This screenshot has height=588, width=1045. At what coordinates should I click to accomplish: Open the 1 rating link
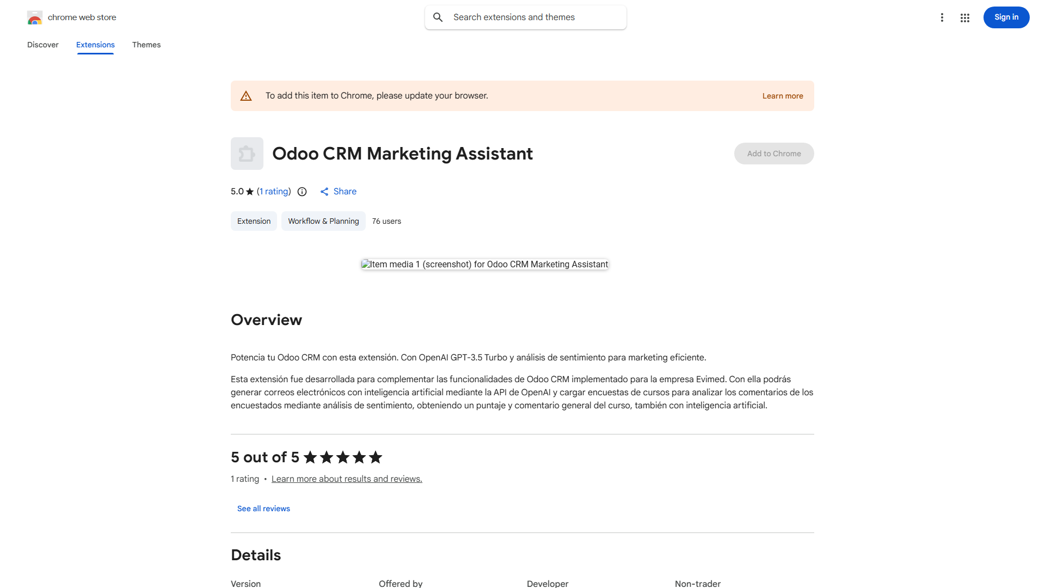click(273, 192)
